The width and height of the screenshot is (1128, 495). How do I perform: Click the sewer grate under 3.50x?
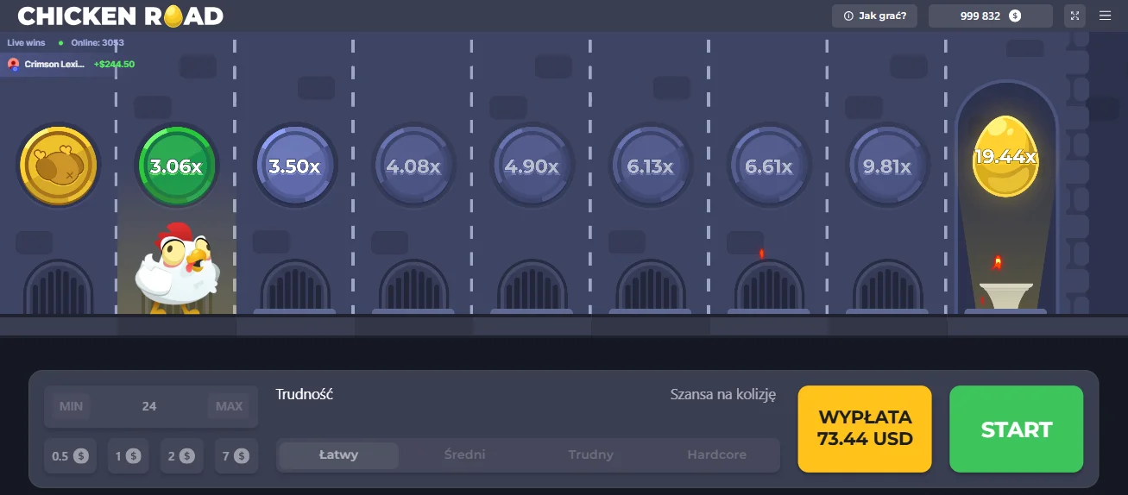[x=296, y=285]
